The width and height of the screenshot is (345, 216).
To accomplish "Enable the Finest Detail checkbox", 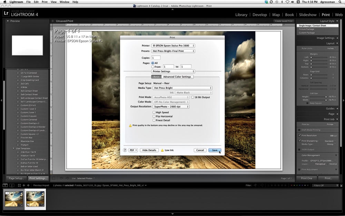I will 154,120.
